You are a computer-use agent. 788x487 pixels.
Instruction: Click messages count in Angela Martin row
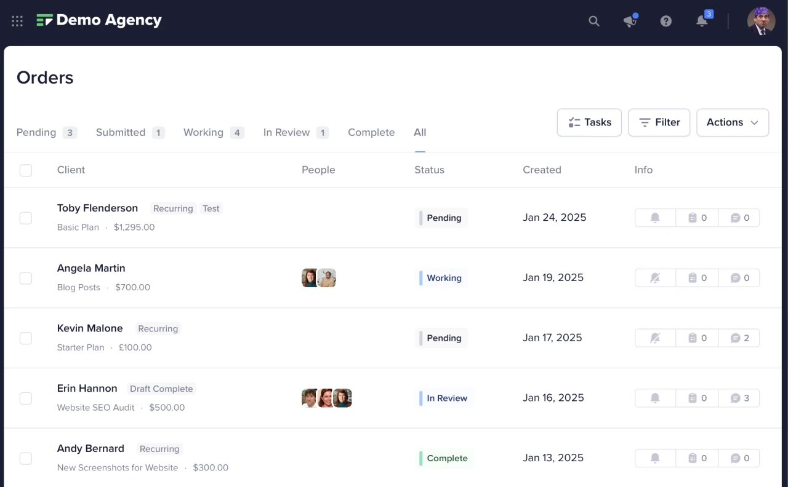pos(739,278)
